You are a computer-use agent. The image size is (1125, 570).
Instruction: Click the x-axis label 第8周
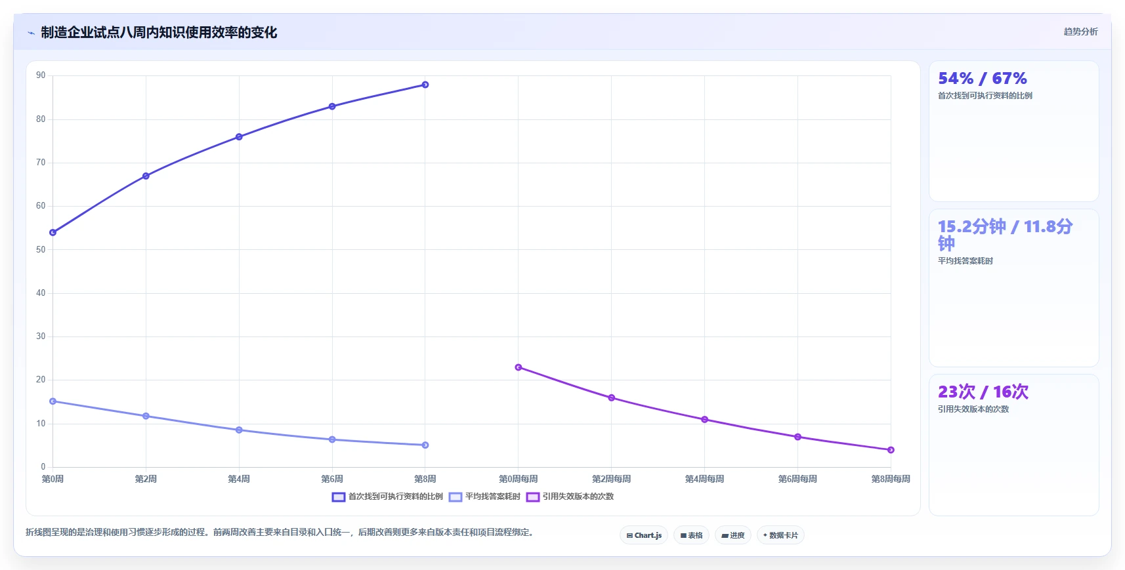click(425, 479)
